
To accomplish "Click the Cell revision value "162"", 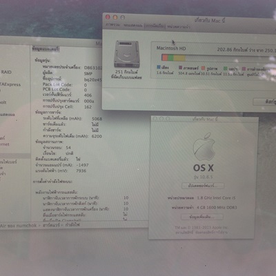I will click(x=88, y=107).
